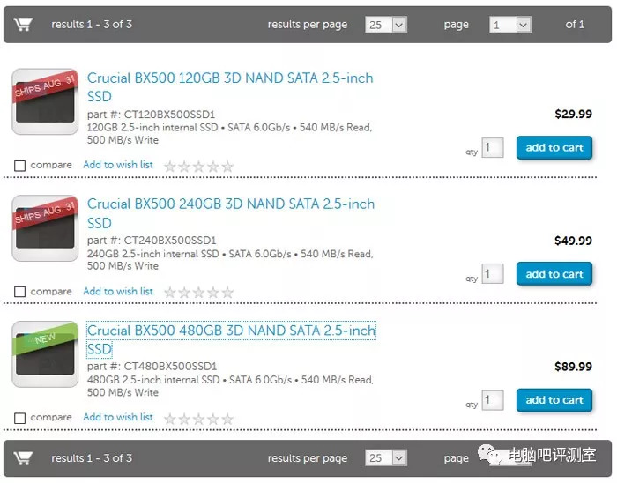Viewport: 617px width, 483px height.
Task: Check compare box for 240GB SSD
Action: pyautogui.click(x=19, y=292)
